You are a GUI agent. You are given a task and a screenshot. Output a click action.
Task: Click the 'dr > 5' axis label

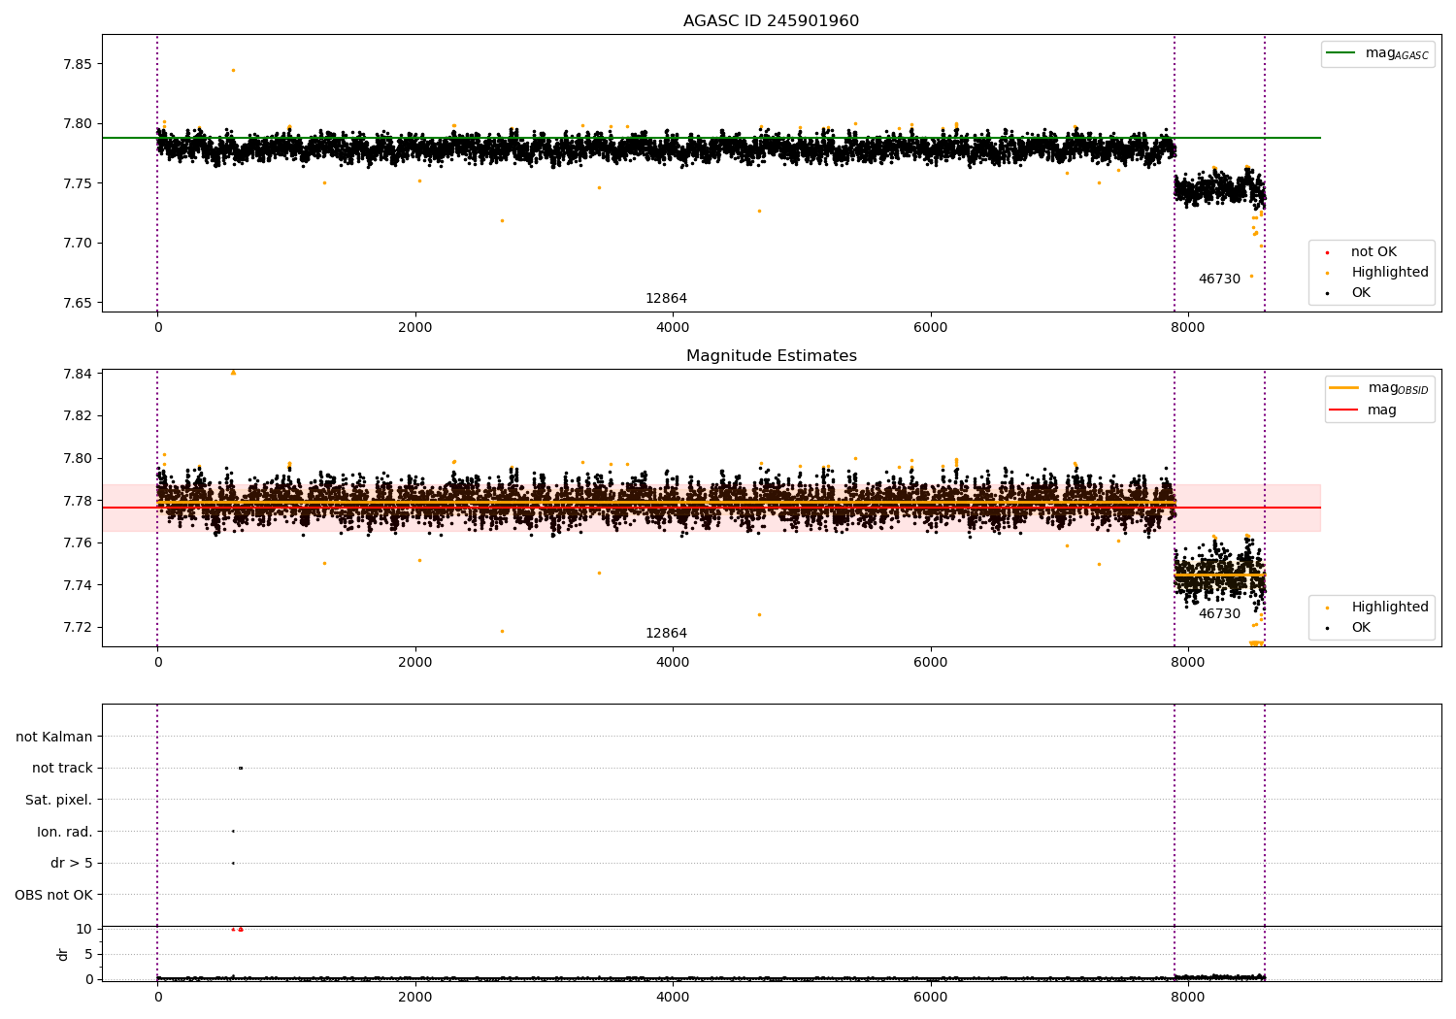tap(72, 863)
